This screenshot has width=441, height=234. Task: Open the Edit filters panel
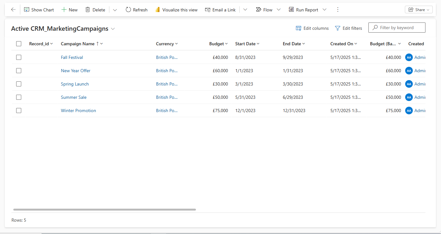tap(348, 28)
